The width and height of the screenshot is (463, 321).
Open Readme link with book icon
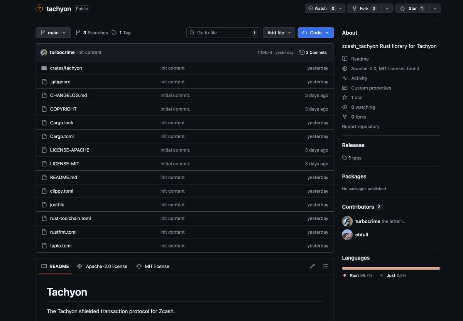coord(355,59)
